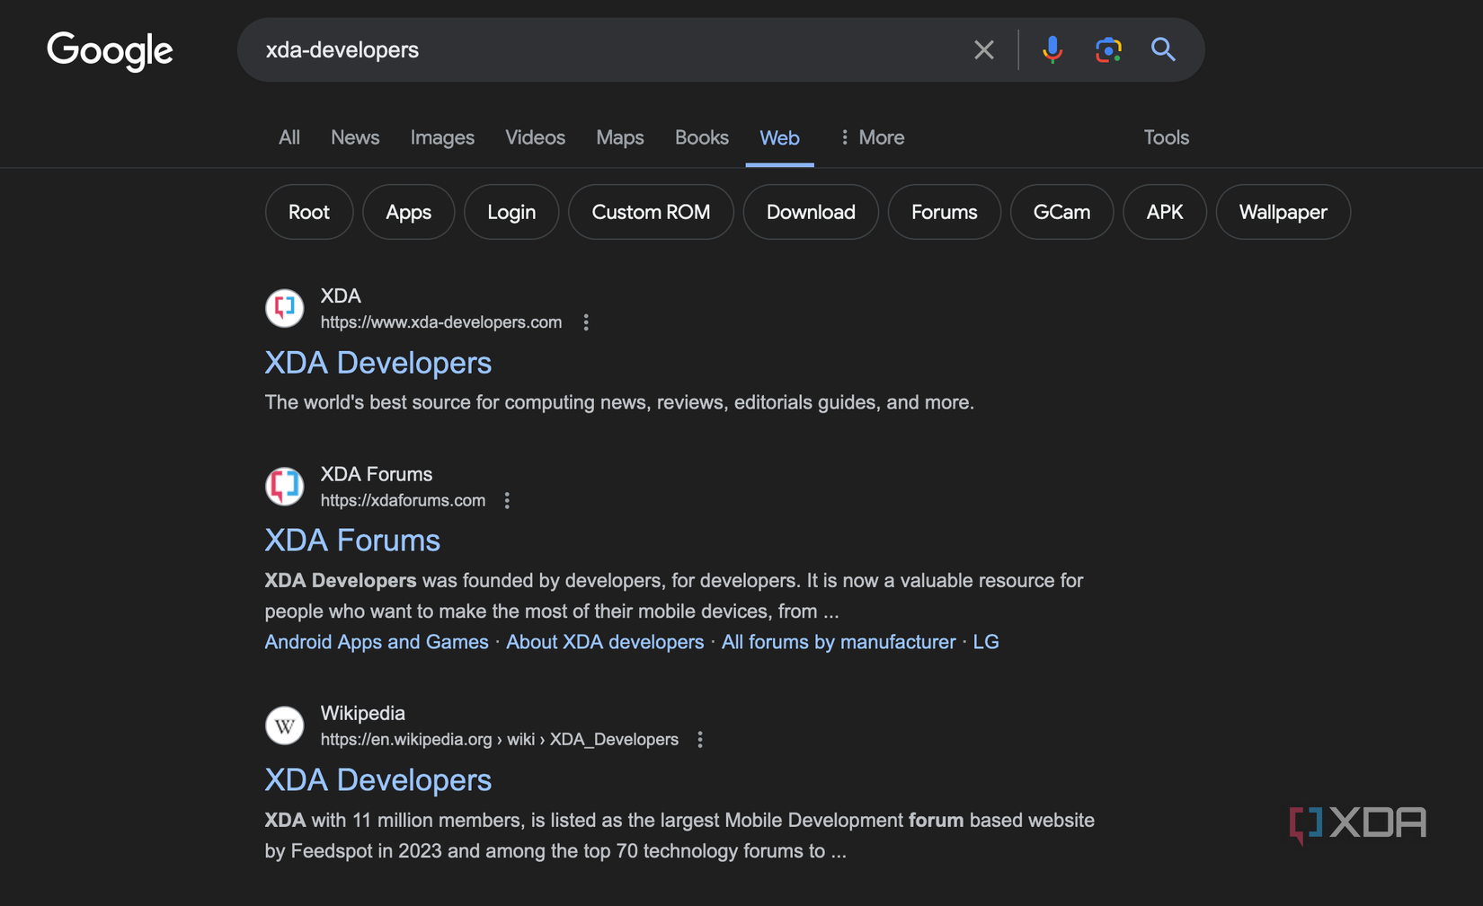
Task: Expand the More search filters menu
Action: (x=871, y=137)
